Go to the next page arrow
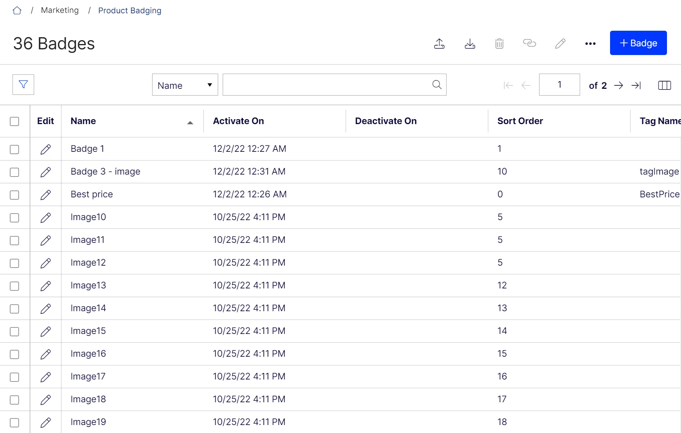681x433 pixels. point(618,85)
